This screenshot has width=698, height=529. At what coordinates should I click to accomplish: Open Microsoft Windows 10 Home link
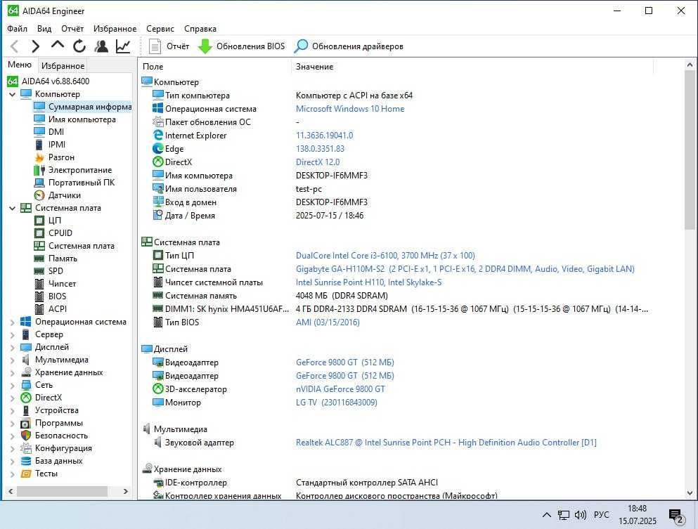click(350, 109)
